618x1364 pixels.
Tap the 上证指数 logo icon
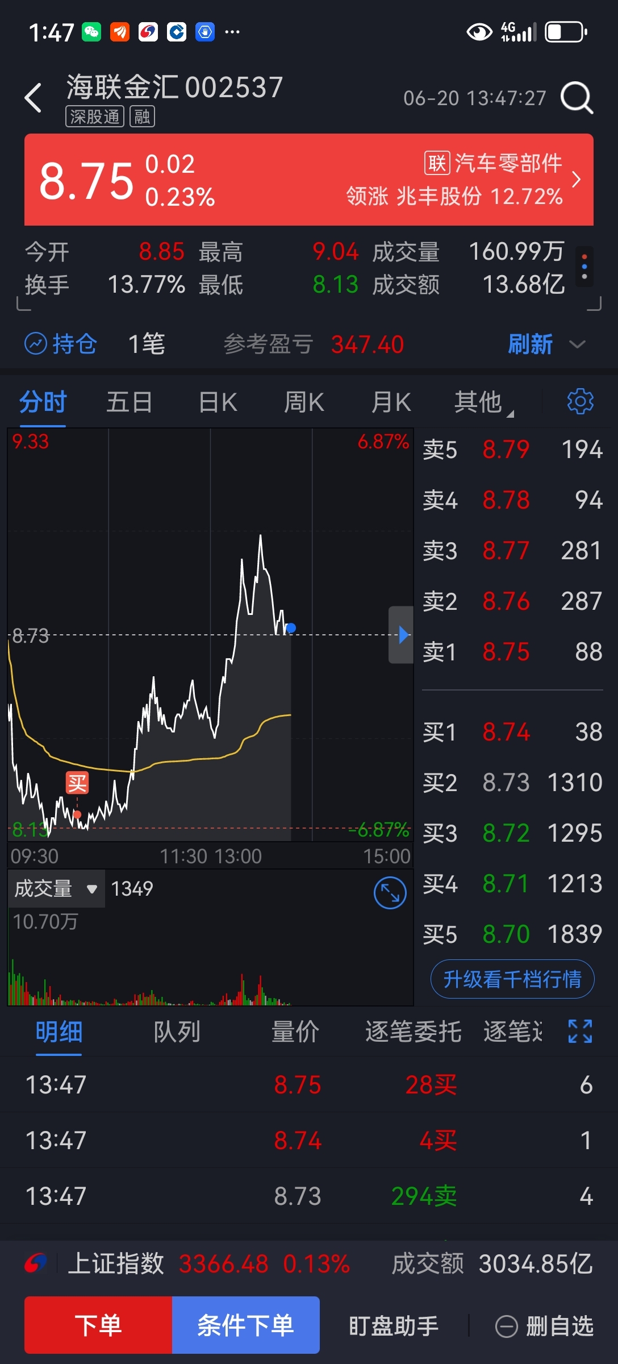(x=36, y=1264)
